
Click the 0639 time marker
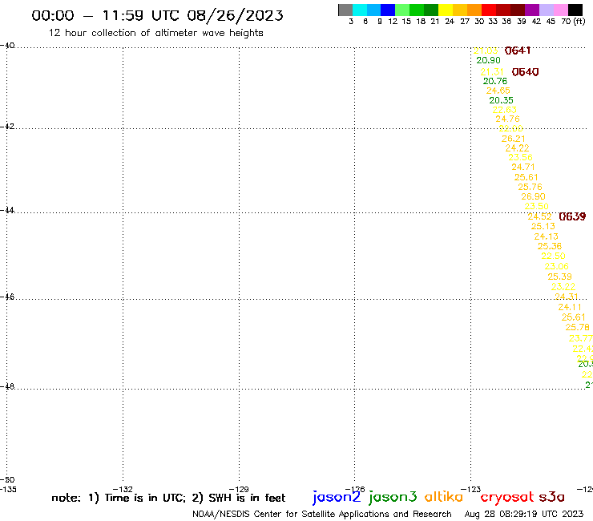(572, 216)
